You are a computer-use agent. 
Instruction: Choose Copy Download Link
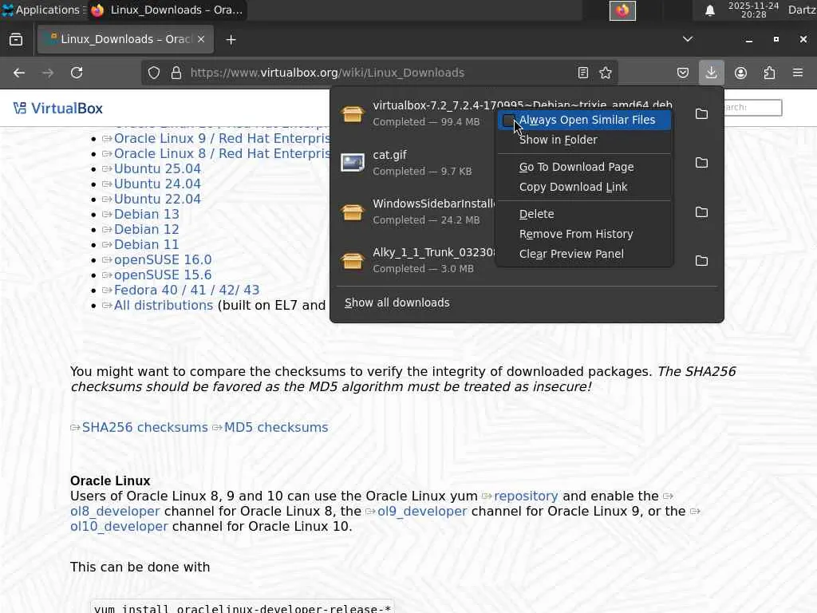coord(583,187)
